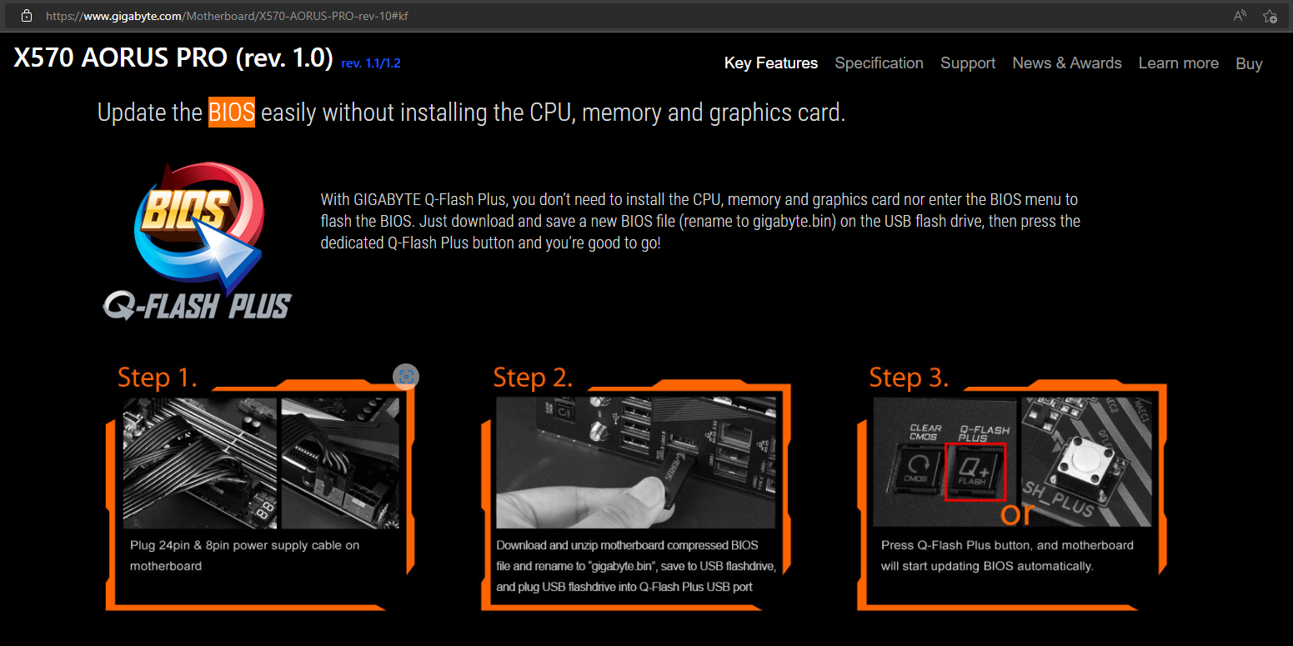The image size is (1293, 646).
Task: Click the Q+ Flash button in Step 3 image
Action: (975, 472)
